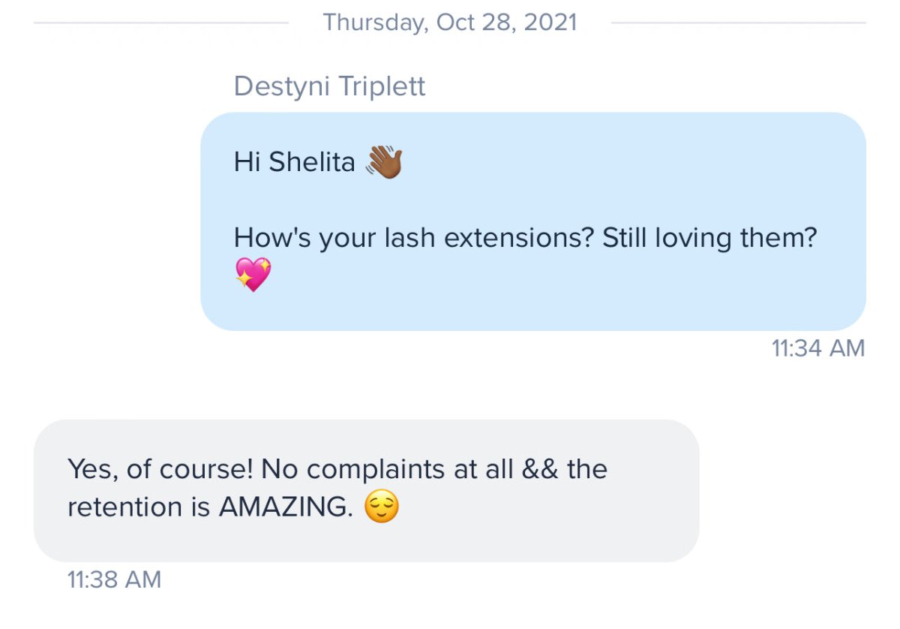The height and width of the screenshot is (629, 900).
Task: Click the Thursday, Oct 28, 2021 date header
Action: click(450, 22)
